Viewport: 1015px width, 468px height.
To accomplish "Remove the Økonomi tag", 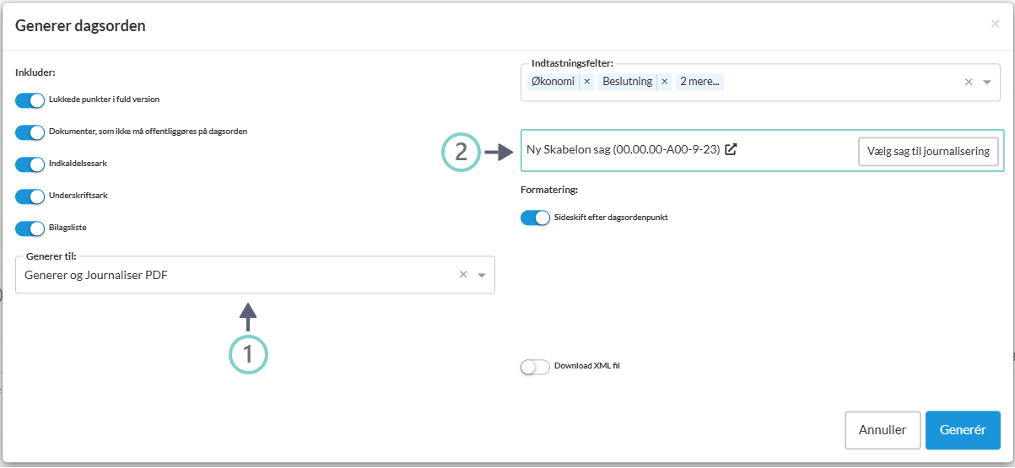I will point(587,82).
